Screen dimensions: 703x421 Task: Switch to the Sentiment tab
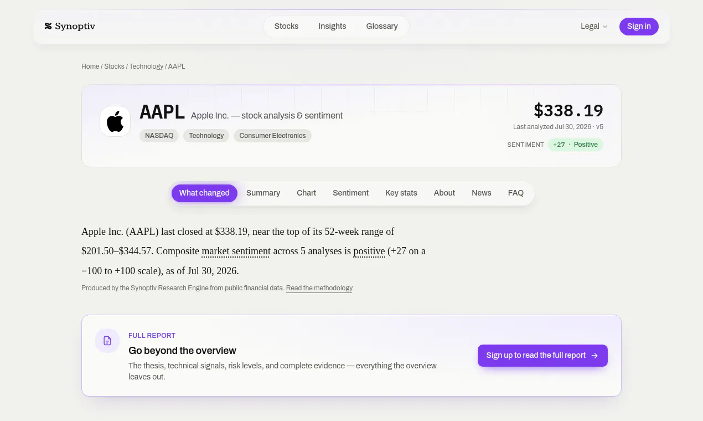click(350, 193)
